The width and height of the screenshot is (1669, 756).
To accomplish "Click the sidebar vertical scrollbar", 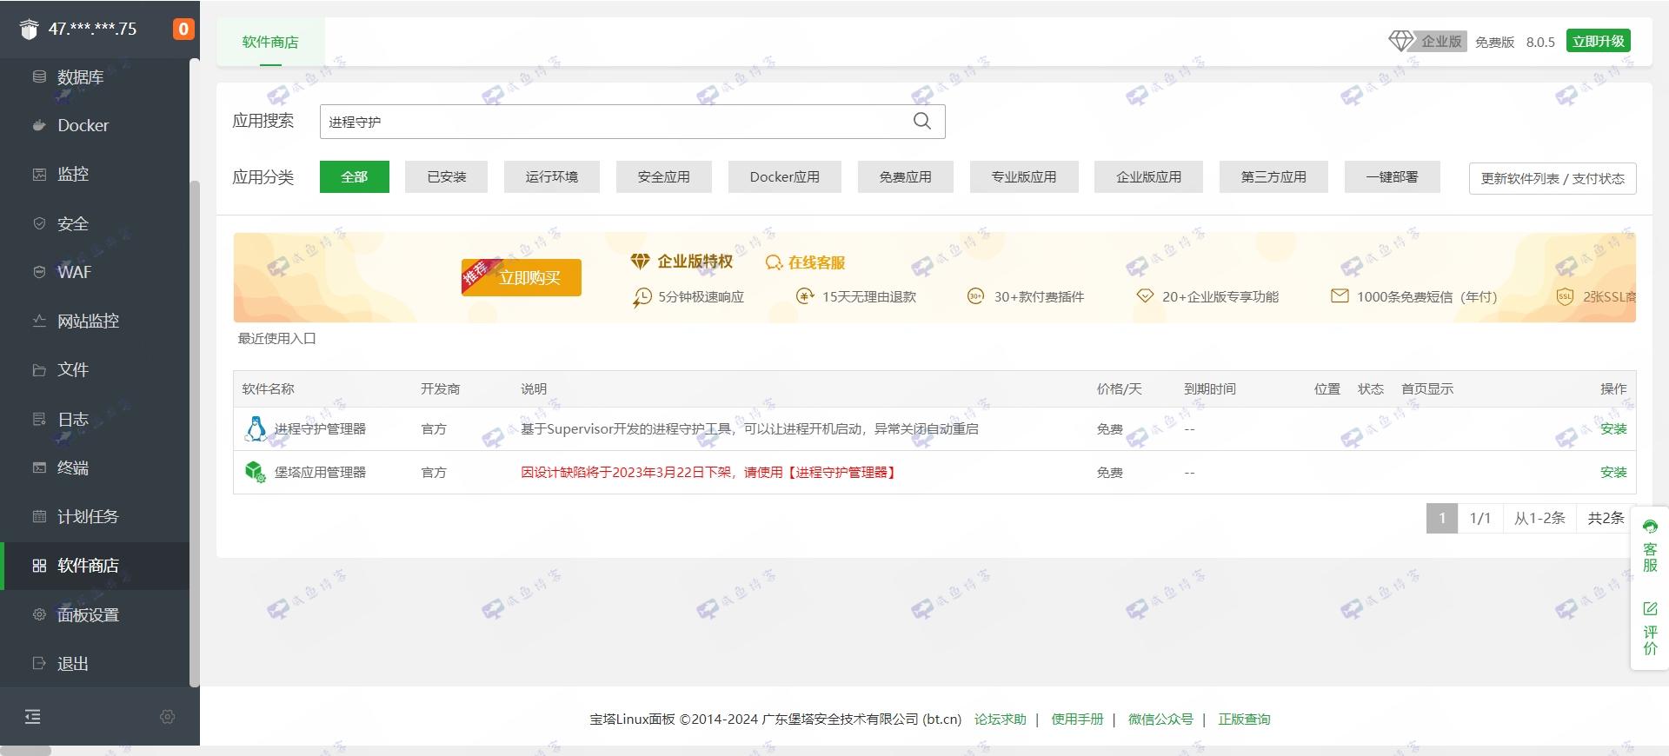I will (x=195, y=433).
